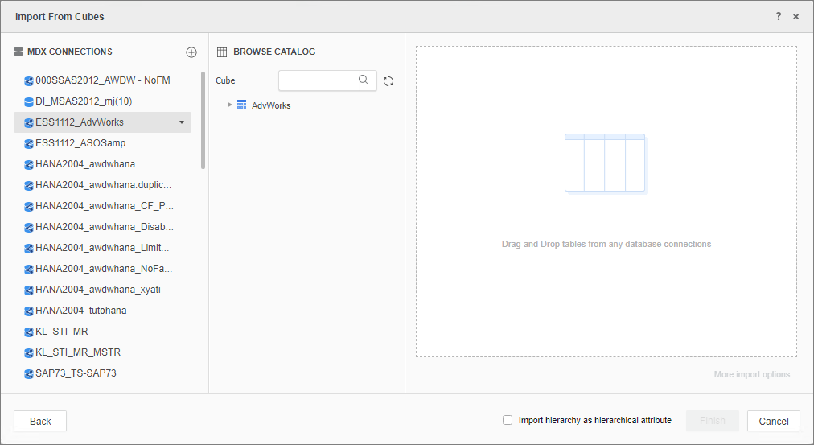Add a new MDX connection with plus icon
The image size is (814, 445).
tap(191, 52)
